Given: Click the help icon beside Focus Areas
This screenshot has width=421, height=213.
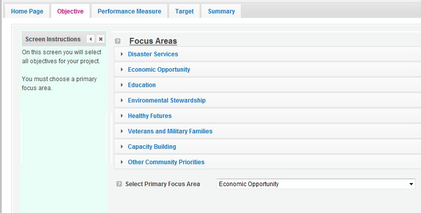Looking at the screenshot, I should [x=117, y=41].
